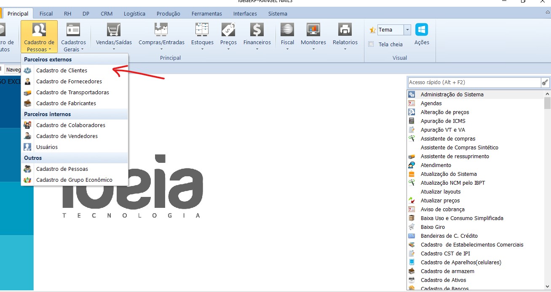This screenshot has width=551, height=292.
Task: Open the Estoques ribbon icon
Action: coord(202,30)
